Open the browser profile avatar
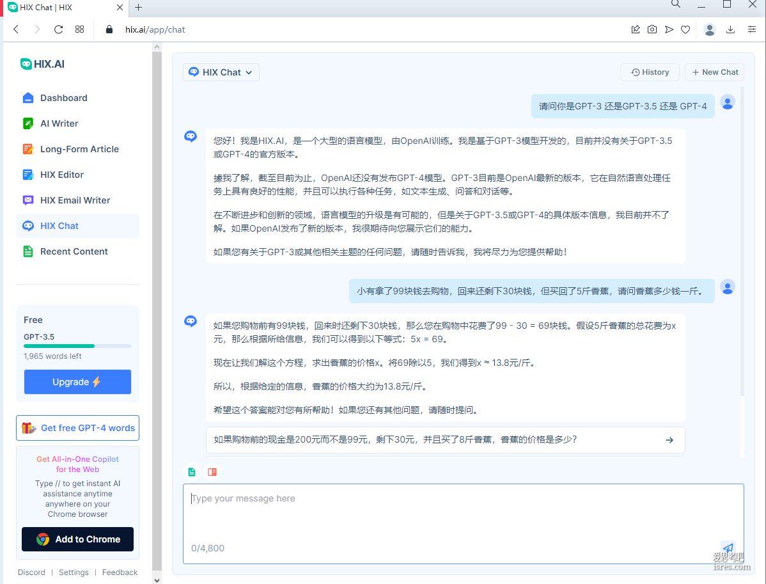766x584 pixels. coord(710,29)
